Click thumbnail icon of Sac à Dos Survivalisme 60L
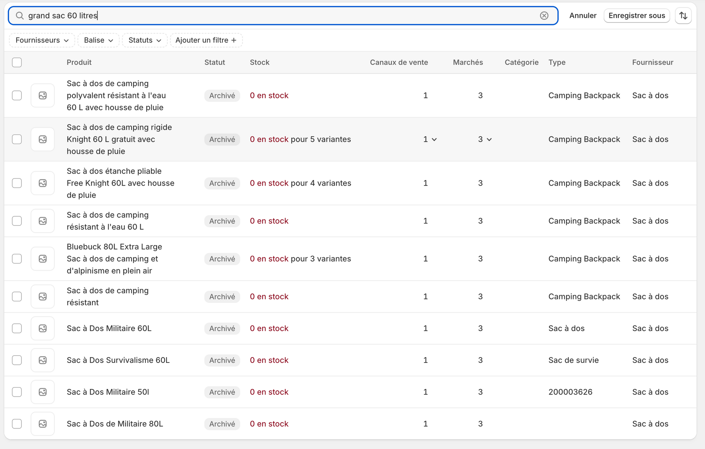Screen dimensions: 705x449 [43, 360]
